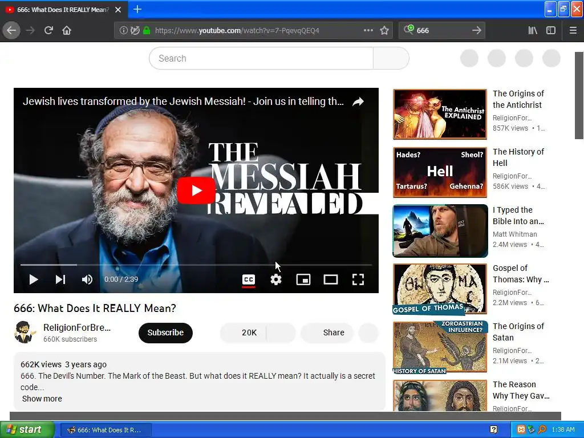Open Matt Whitman channel name
Screen dimensions: 584x438
(x=515, y=234)
